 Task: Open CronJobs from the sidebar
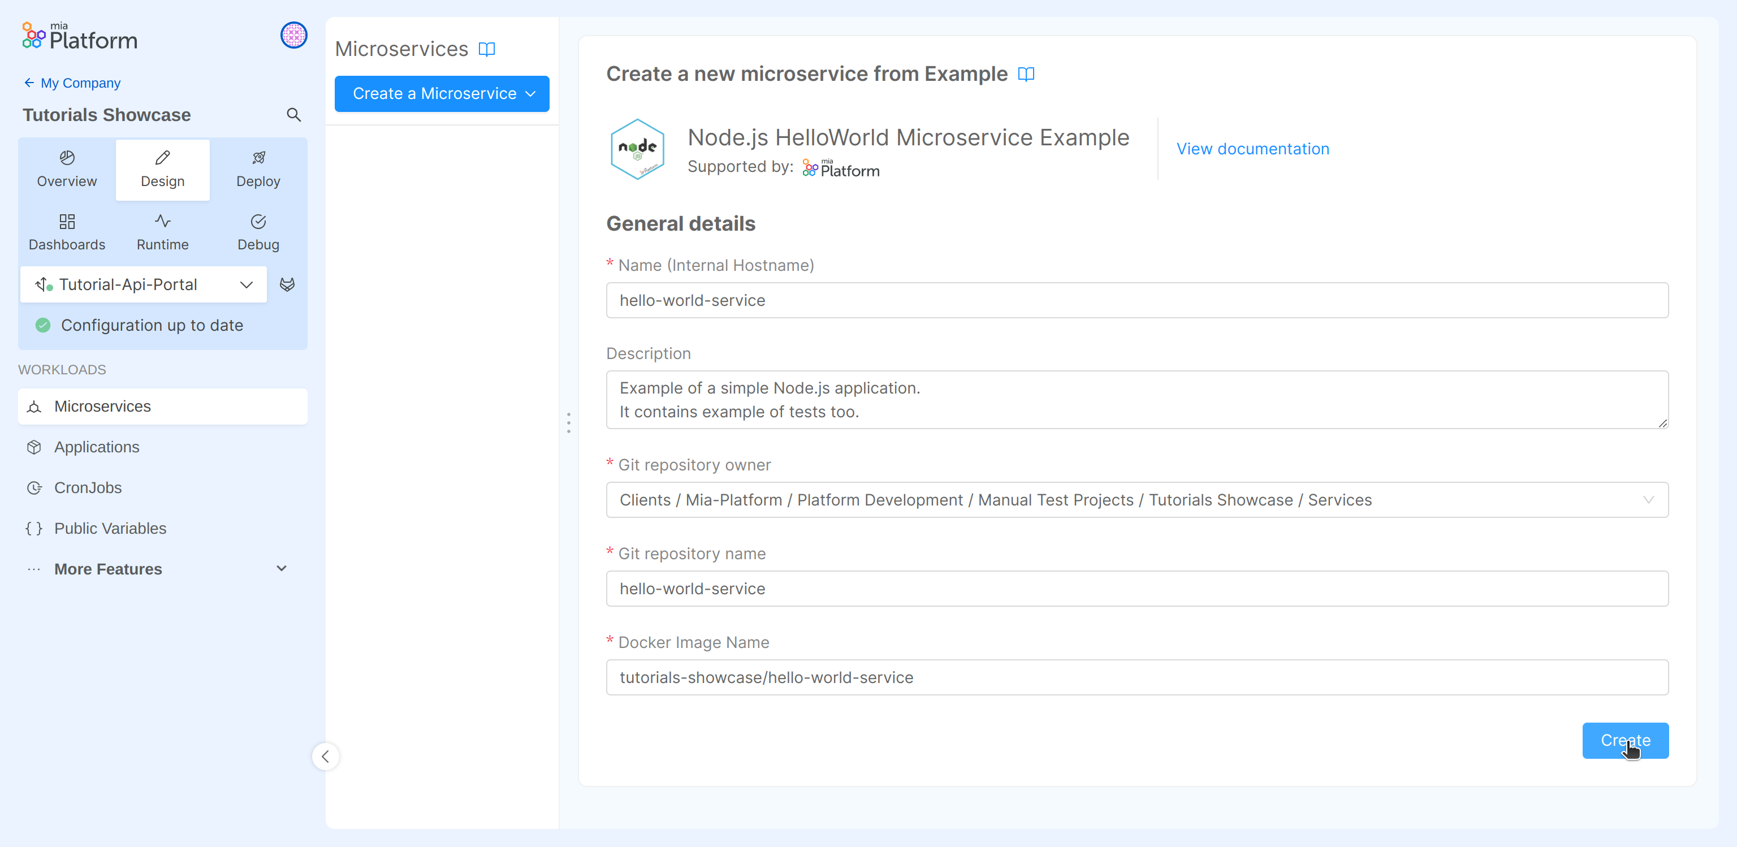(x=88, y=487)
